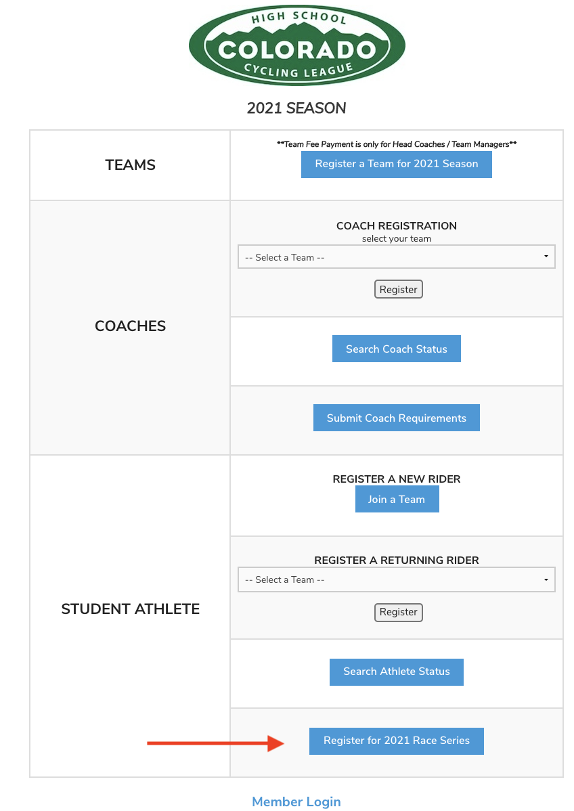Select the STUDENT ATHLETE section label
Image resolution: width=574 pixels, height=811 pixels.
131,609
